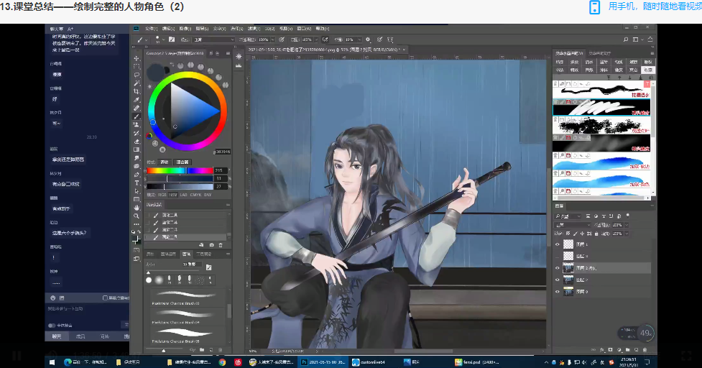Click the emoji icon in chat panel
This screenshot has width=702, height=368.
click(x=53, y=298)
